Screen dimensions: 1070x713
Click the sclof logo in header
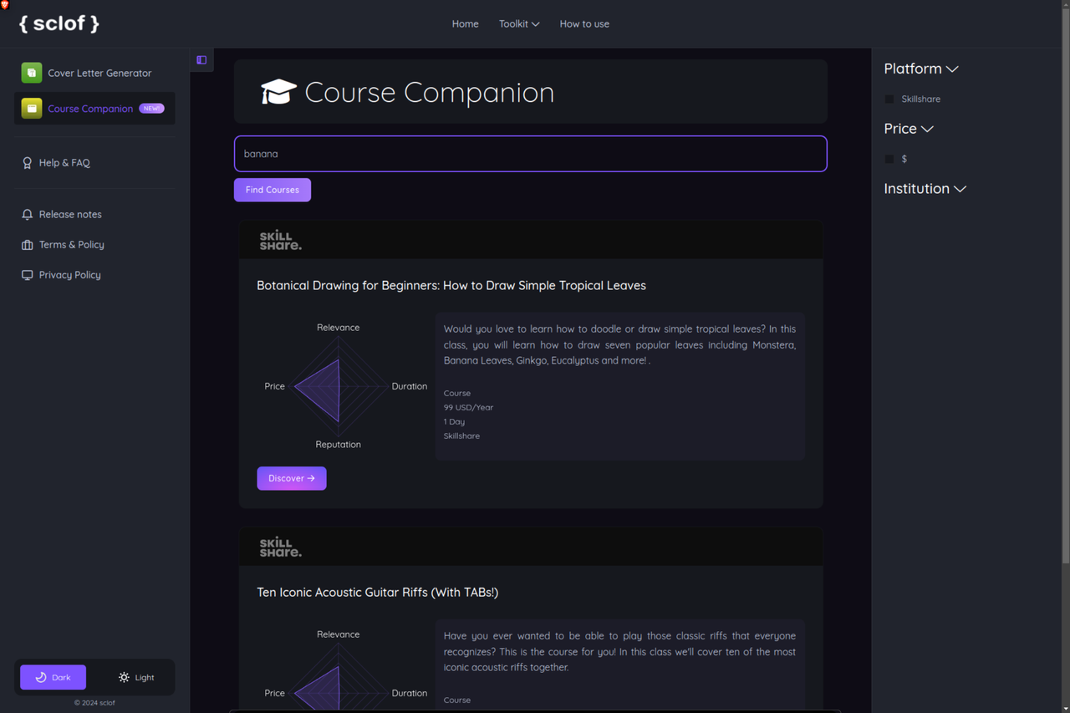(59, 23)
